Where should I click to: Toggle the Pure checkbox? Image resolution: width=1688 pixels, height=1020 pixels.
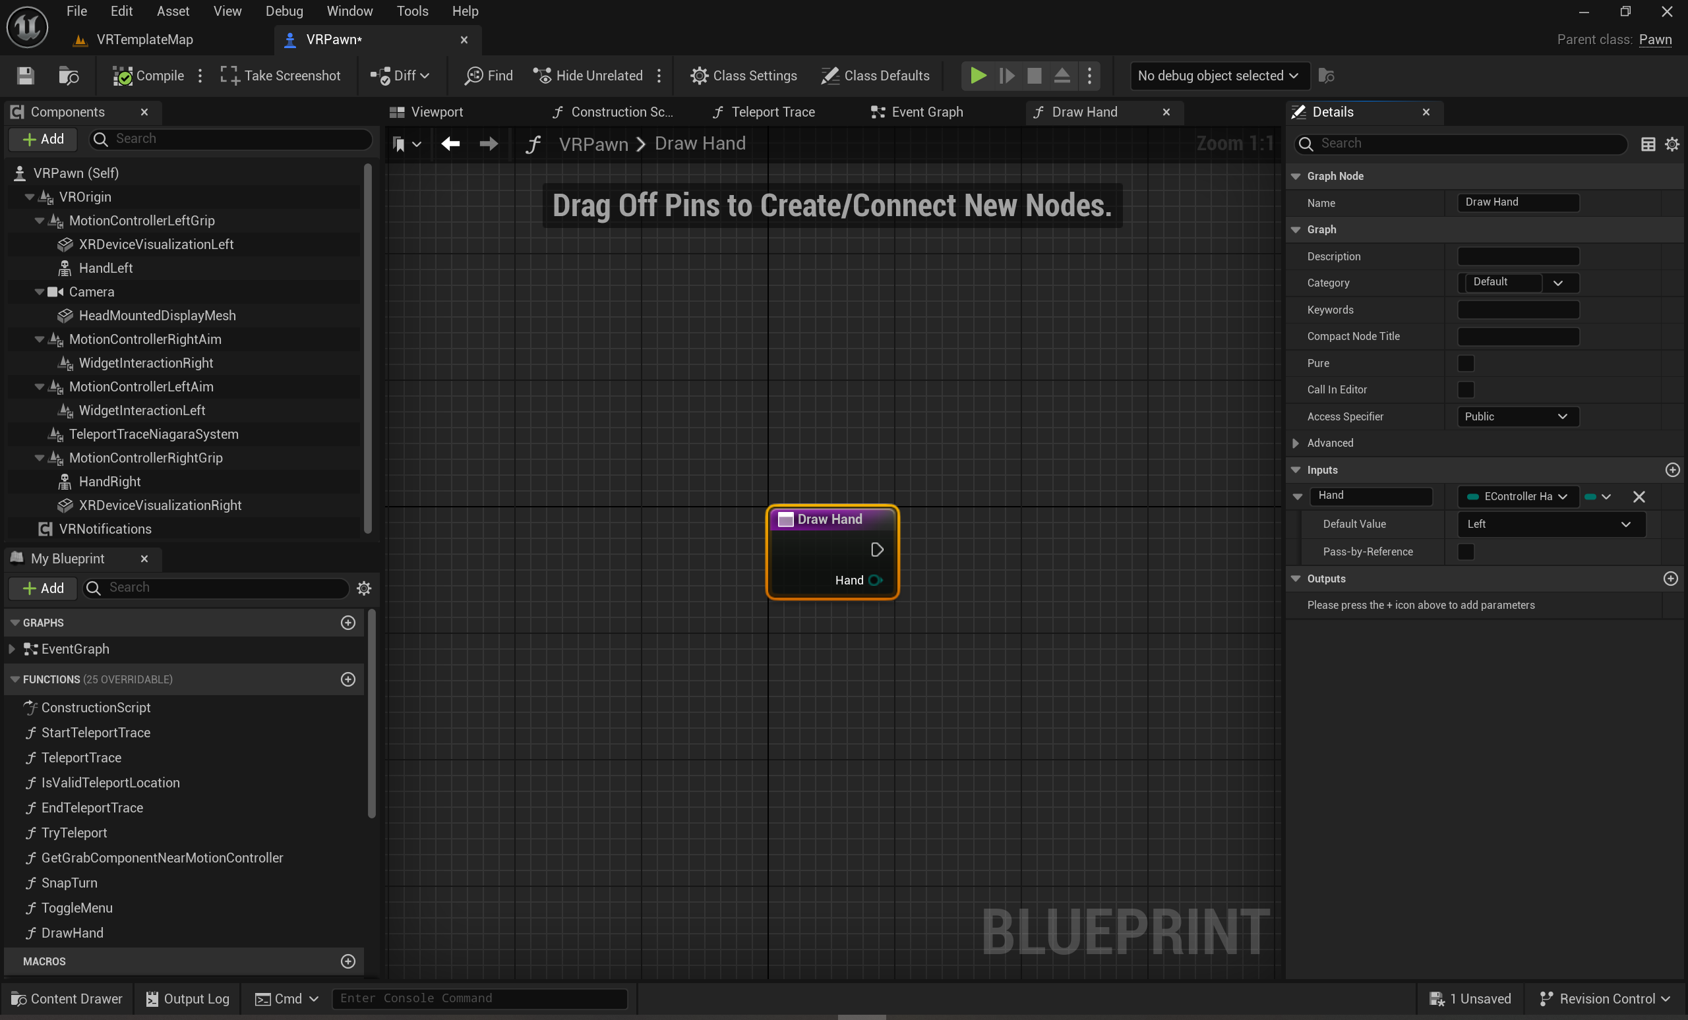click(1466, 364)
